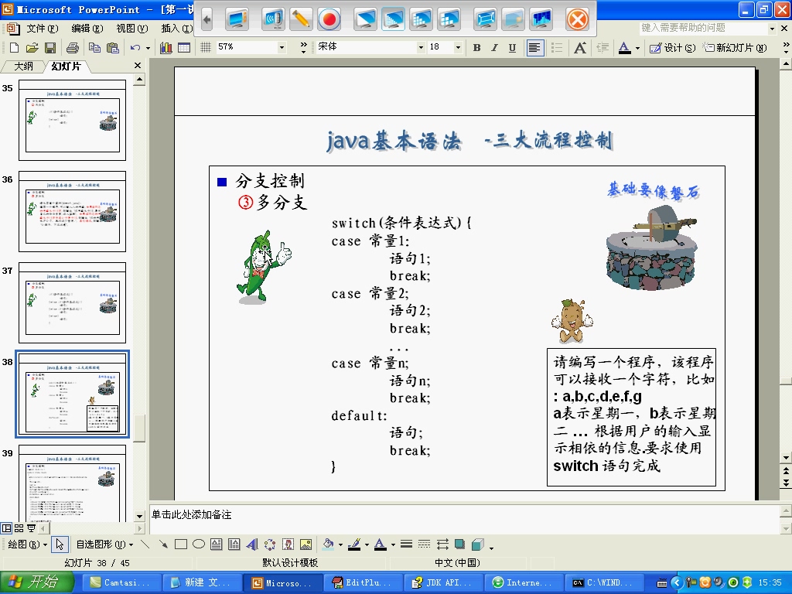Select slide 36 thumbnail
The height and width of the screenshot is (594, 792).
(x=72, y=211)
